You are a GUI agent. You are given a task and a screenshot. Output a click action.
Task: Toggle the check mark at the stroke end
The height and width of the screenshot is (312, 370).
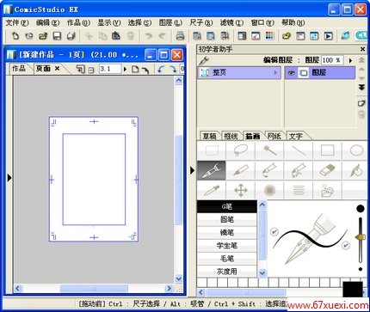(x=346, y=245)
